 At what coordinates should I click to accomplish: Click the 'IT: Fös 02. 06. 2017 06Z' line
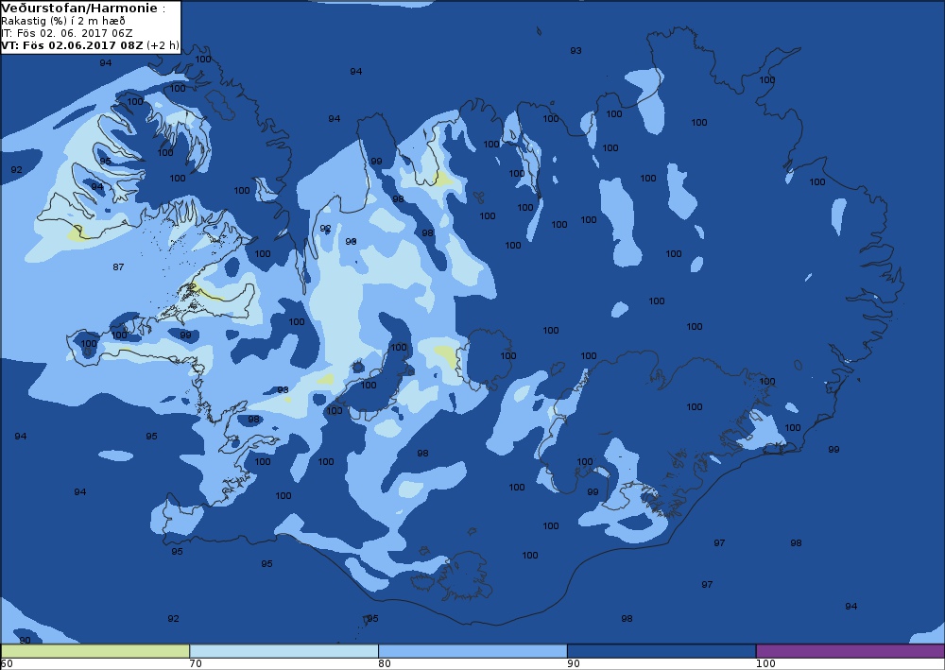(x=67, y=33)
